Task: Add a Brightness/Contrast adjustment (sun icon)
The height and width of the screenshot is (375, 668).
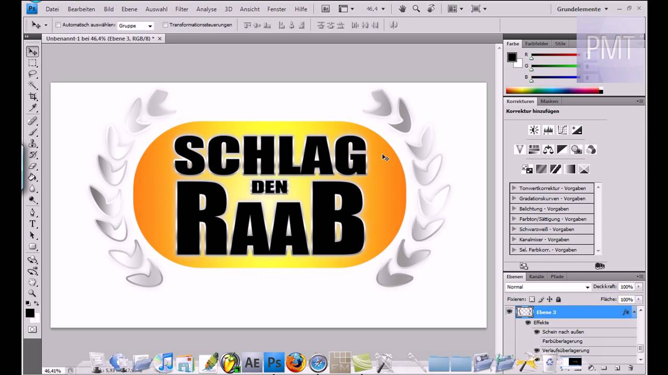Action: click(x=534, y=130)
